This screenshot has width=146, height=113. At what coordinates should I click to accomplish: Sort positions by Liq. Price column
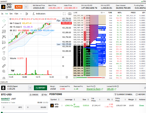point(96,100)
